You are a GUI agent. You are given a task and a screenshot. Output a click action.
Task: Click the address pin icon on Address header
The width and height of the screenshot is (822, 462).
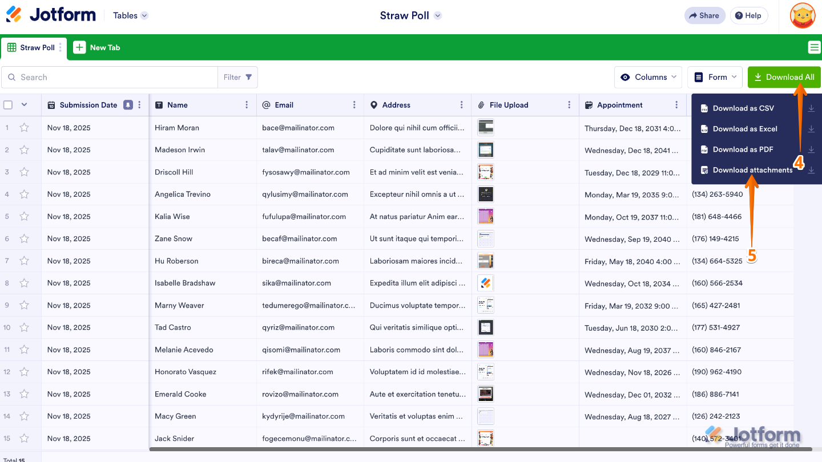(x=374, y=105)
